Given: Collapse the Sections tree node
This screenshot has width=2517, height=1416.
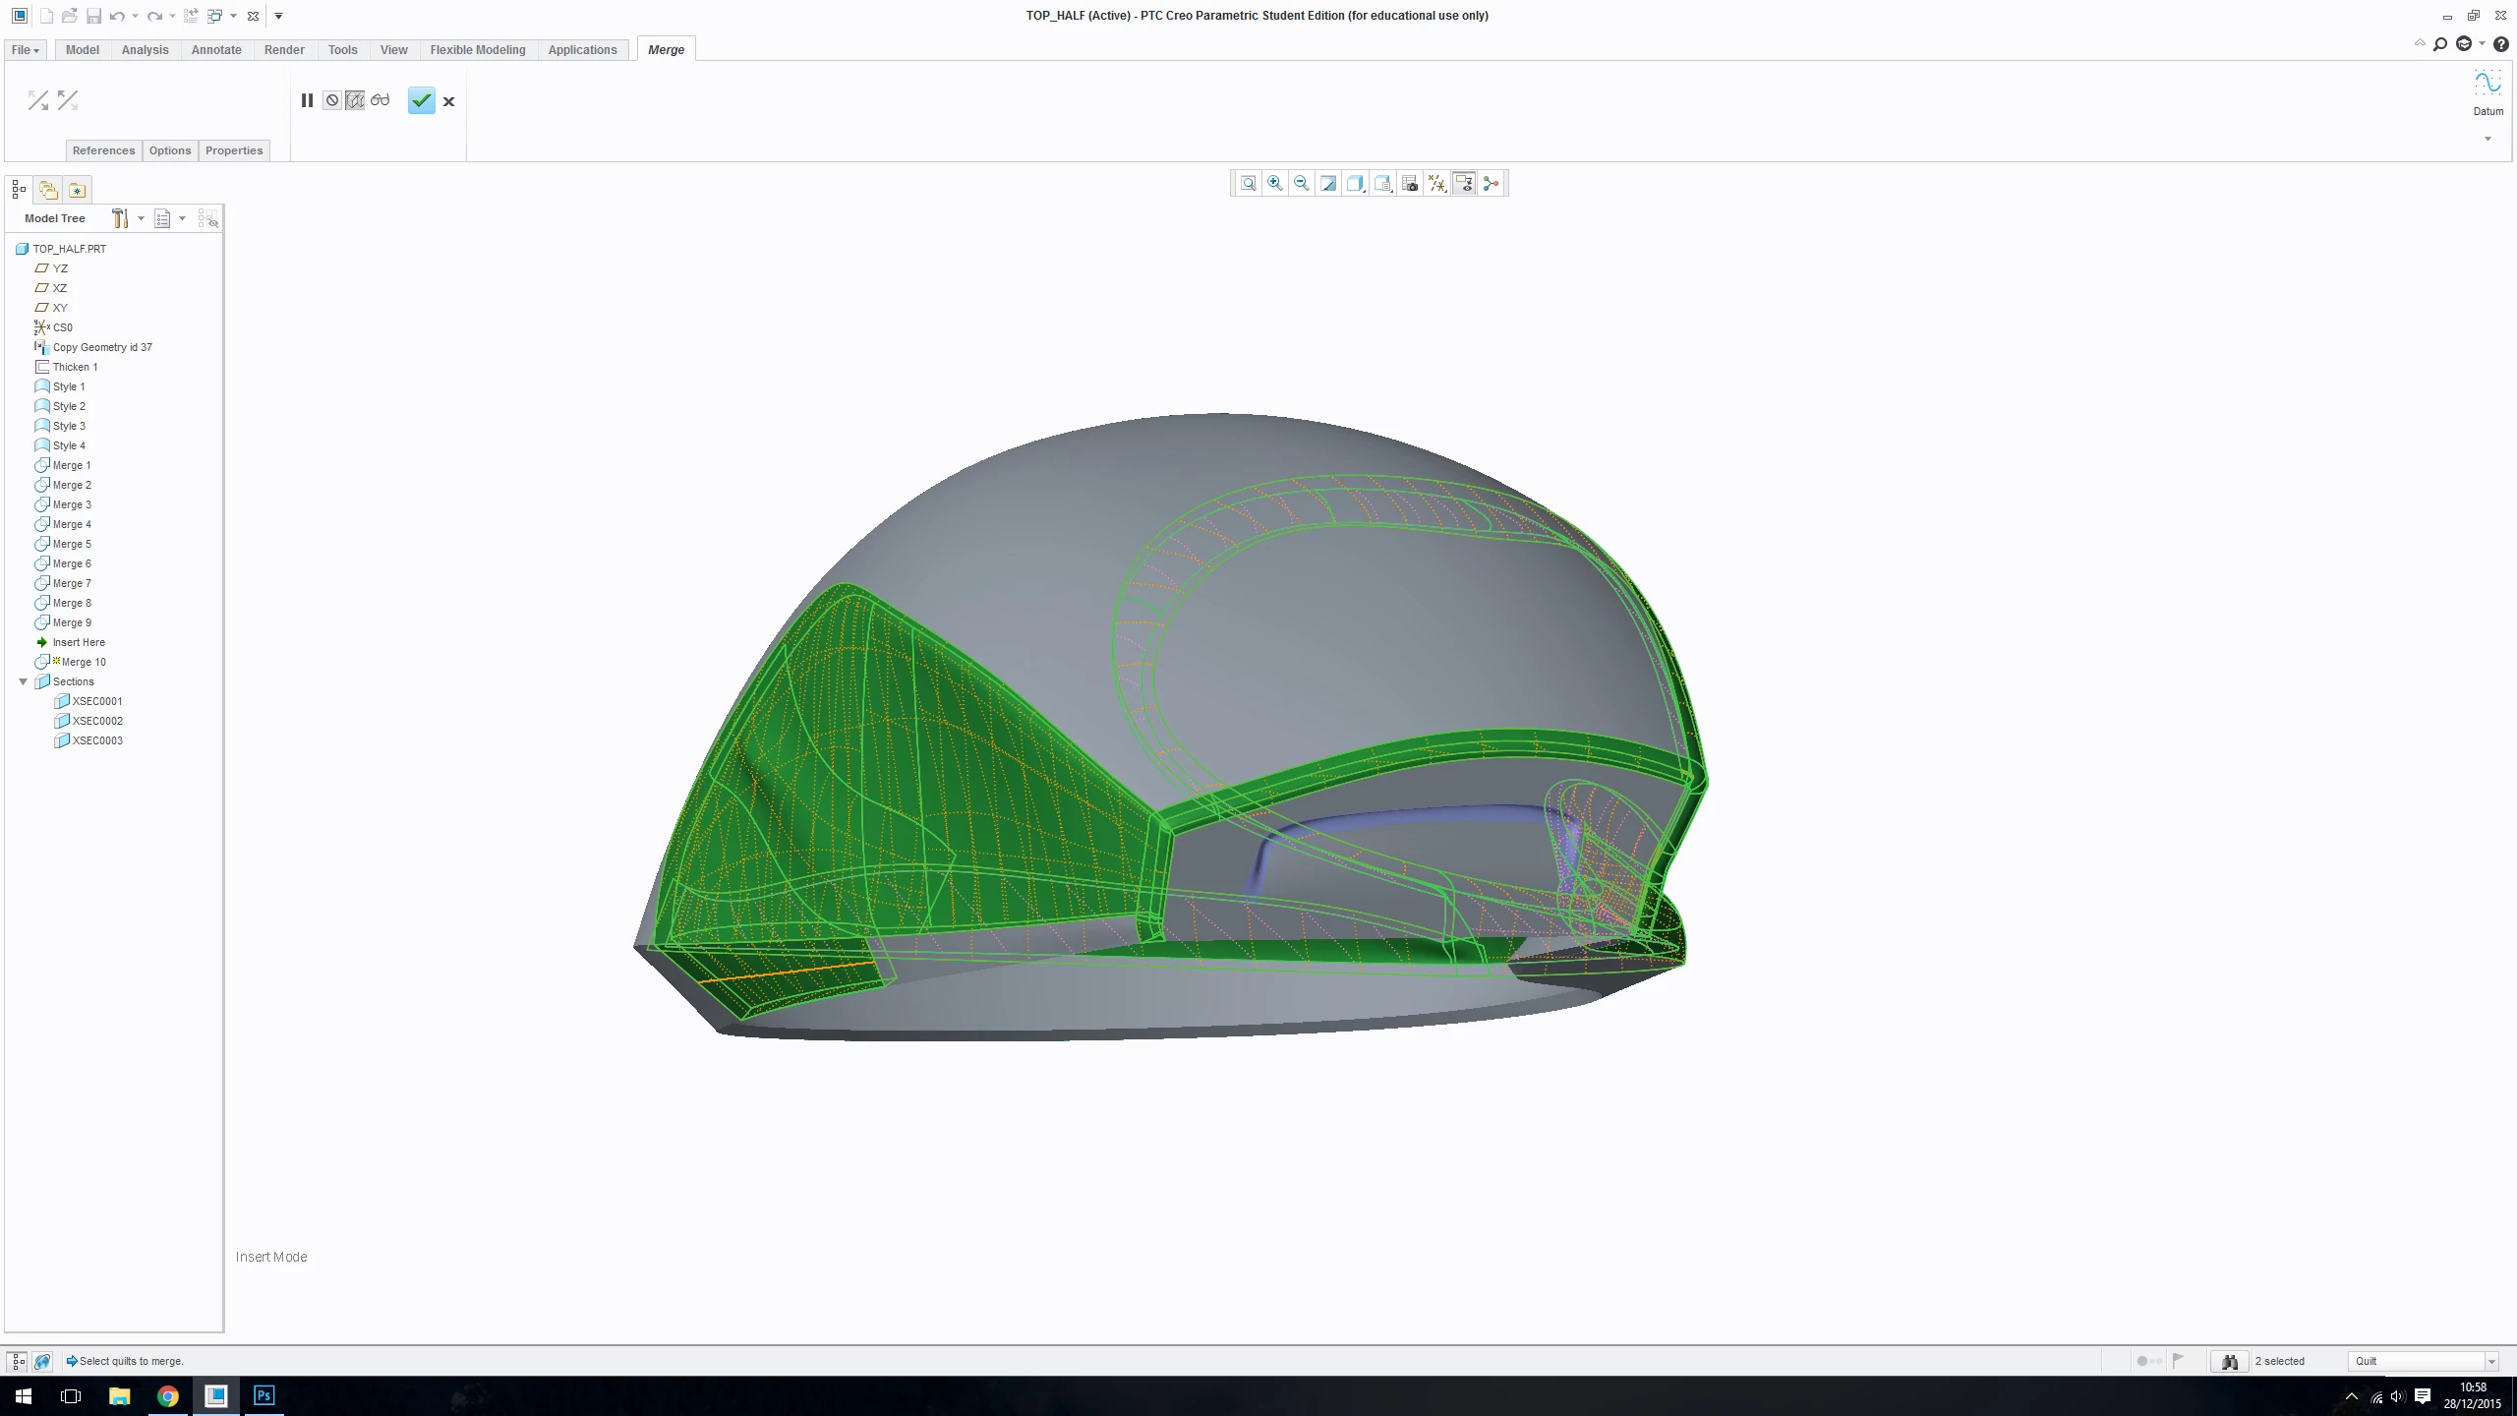Looking at the screenshot, I should [x=24, y=681].
